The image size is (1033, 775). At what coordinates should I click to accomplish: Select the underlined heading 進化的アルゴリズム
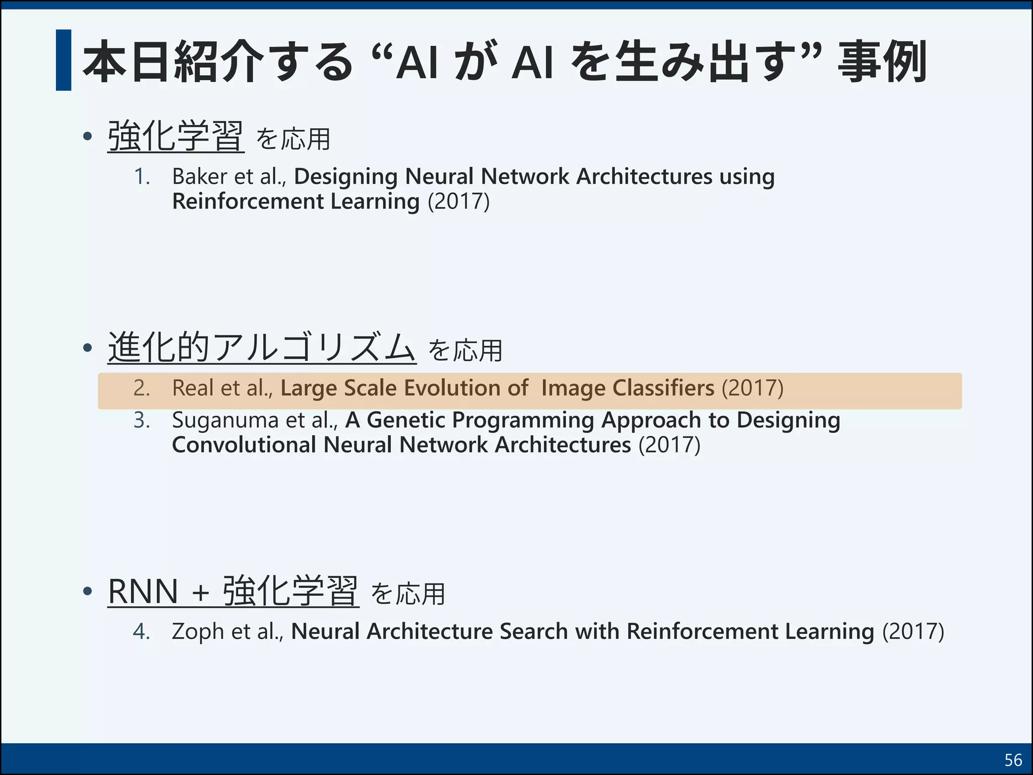262,347
